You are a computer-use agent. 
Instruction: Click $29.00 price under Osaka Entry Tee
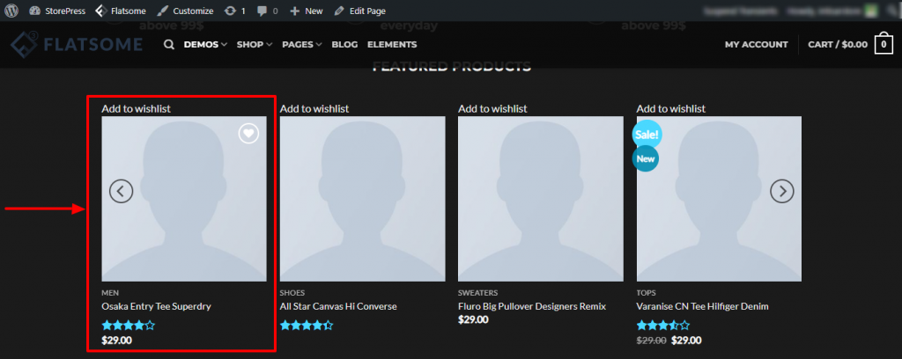(117, 340)
